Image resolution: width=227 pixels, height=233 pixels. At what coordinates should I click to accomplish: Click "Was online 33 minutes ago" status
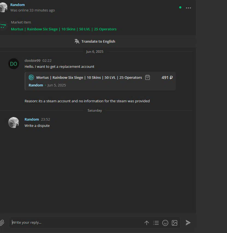(33, 10)
